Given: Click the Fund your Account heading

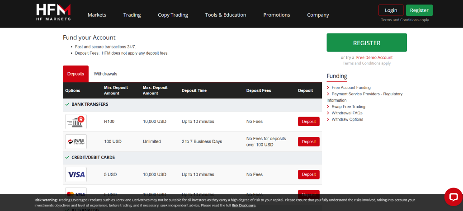Looking at the screenshot, I should (x=89, y=38).
